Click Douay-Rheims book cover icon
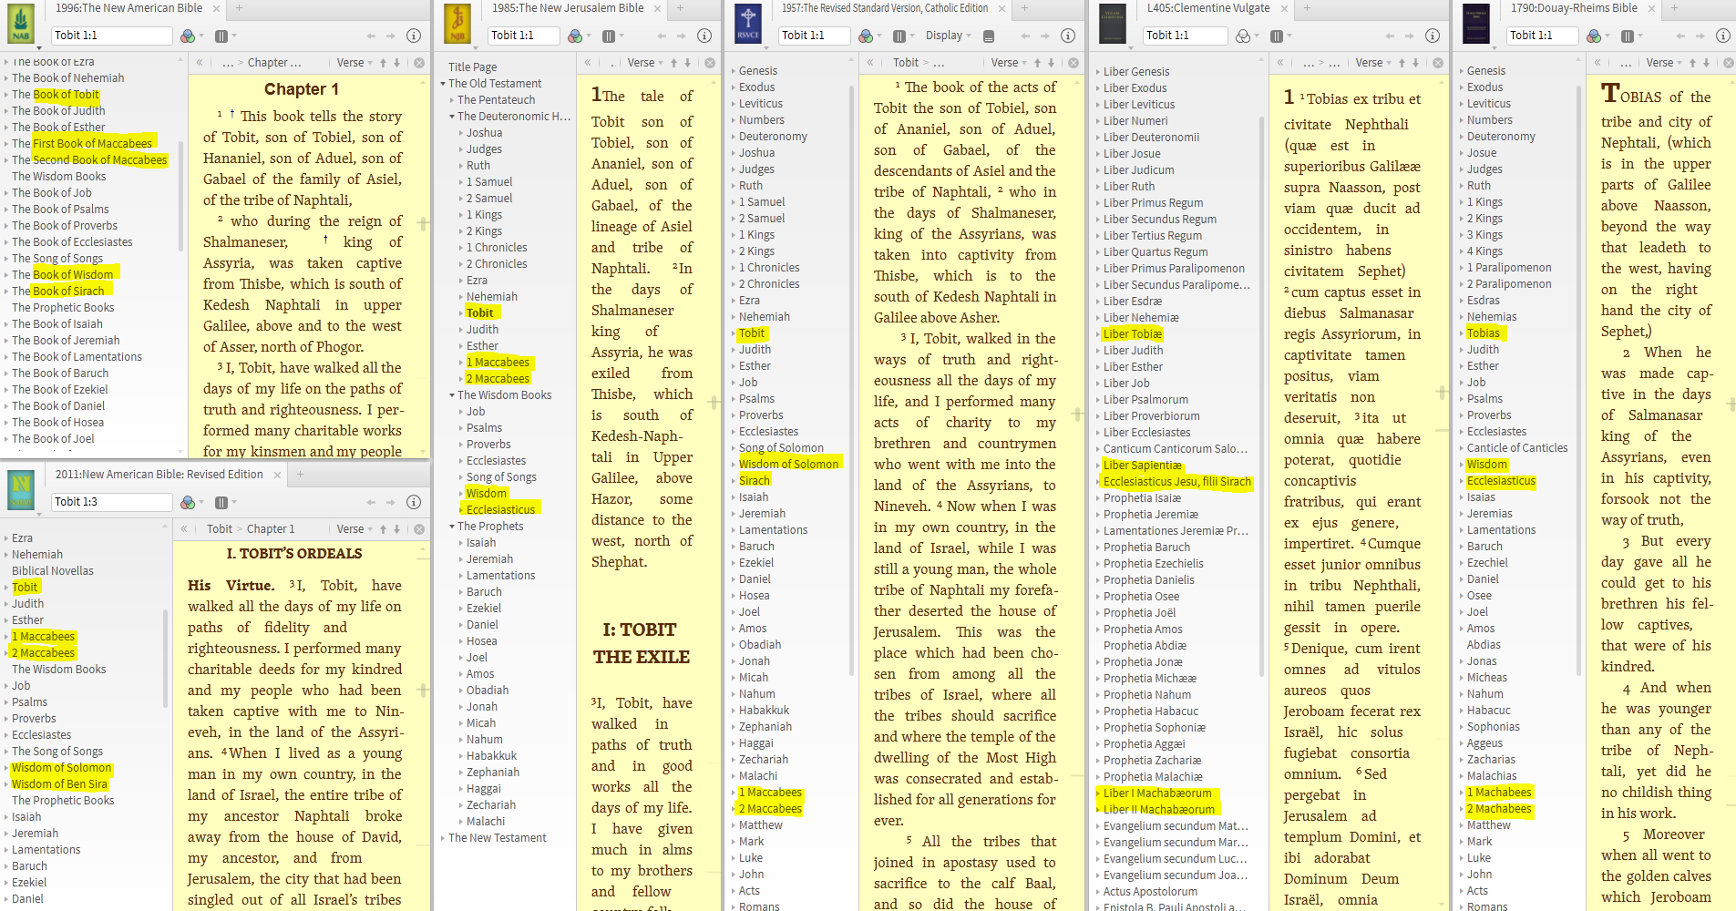 pyautogui.click(x=1476, y=24)
